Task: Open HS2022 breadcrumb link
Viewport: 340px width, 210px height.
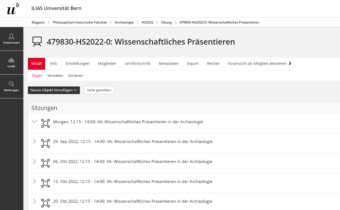Action: [147, 22]
